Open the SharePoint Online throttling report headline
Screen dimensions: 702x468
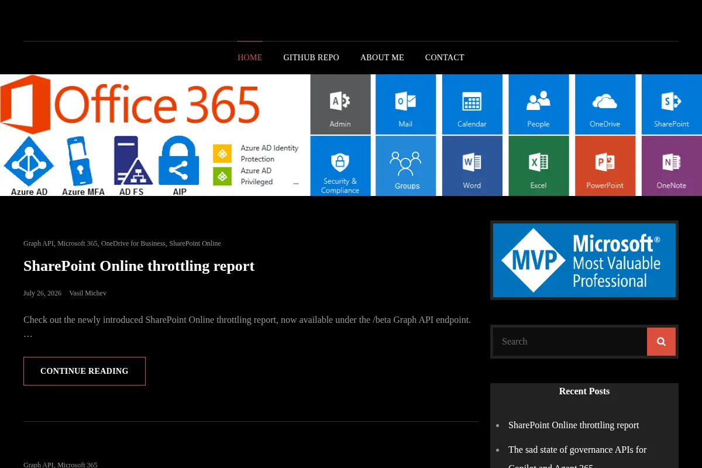pos(139,266)
